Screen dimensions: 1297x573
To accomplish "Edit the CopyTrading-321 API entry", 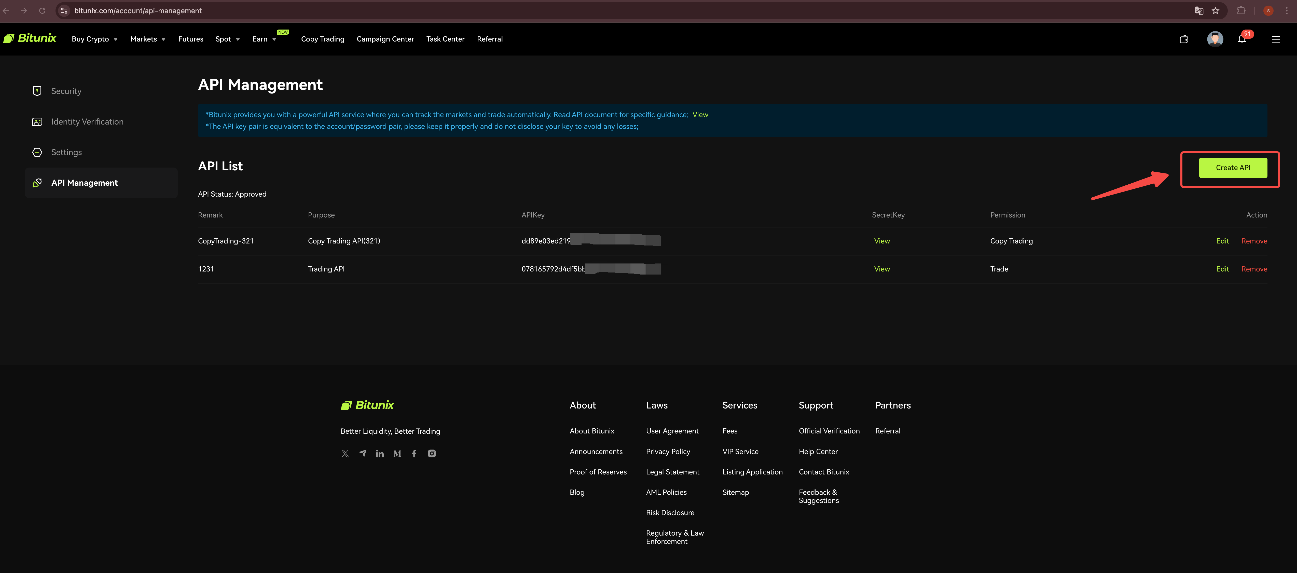I will [1222, 241].
